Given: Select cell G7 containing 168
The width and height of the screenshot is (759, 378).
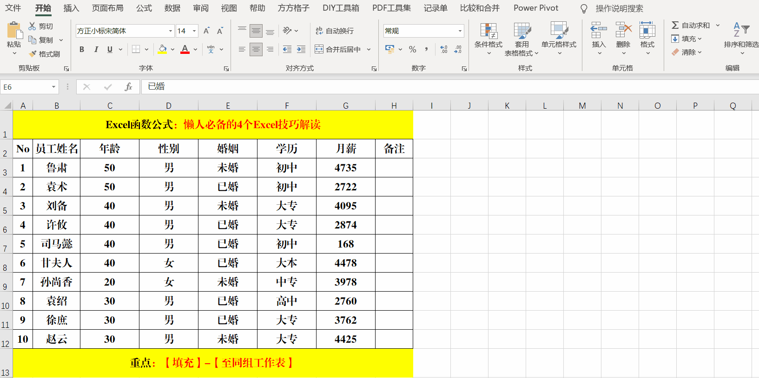Looking at the screenshot, I should (x=345, y=244).
